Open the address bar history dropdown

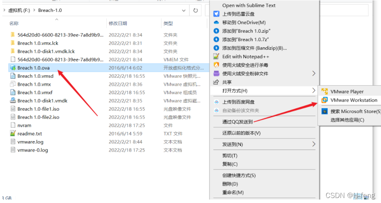coord(184,10)
